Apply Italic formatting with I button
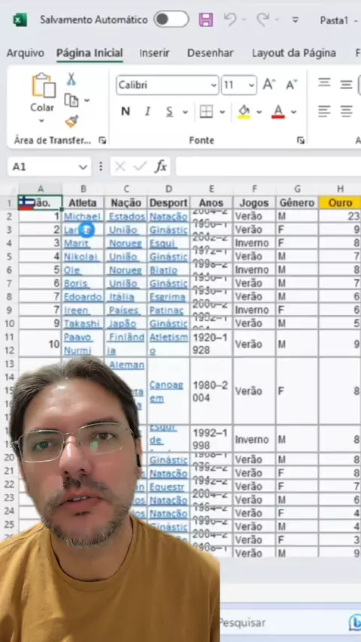Viewport: 361px width, 642px height. click(x=147, y=111)
